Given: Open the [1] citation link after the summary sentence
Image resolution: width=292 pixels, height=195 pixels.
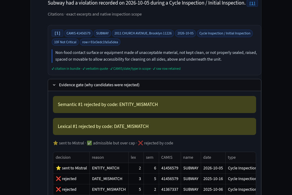Looking at the screenshot, I should (252, 3).
